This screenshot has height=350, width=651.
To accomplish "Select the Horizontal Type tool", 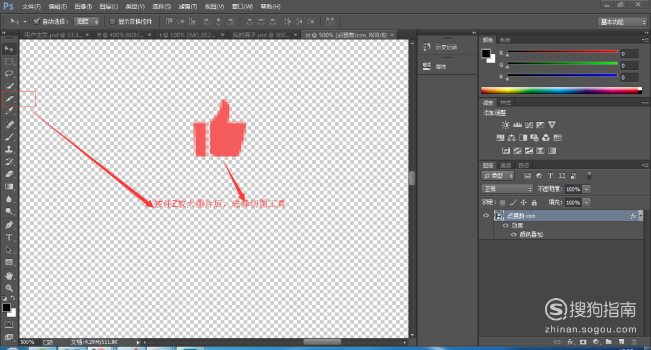I will point(9,237).
